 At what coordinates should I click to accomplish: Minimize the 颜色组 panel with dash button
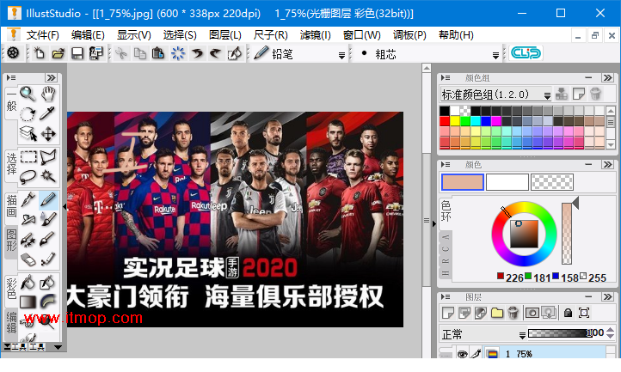click(x=588, y=77)
